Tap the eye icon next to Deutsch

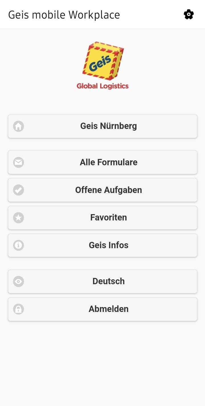point(19,281)
